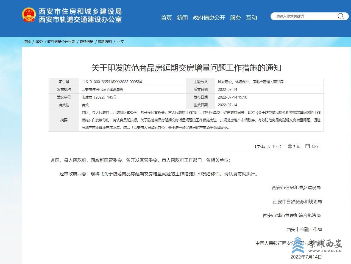Open the 新闻 navigation menu
Image resolution: width=351 pixels, height=264 pixels.
tap(182, 18)
